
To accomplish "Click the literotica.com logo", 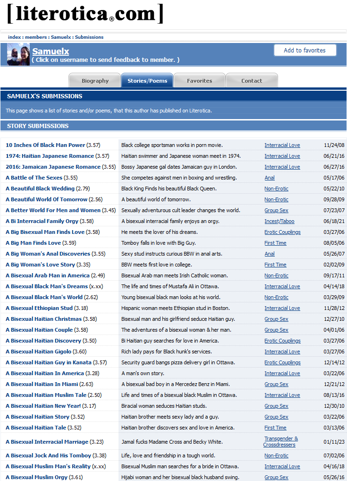I will click(x=85, y=14).
